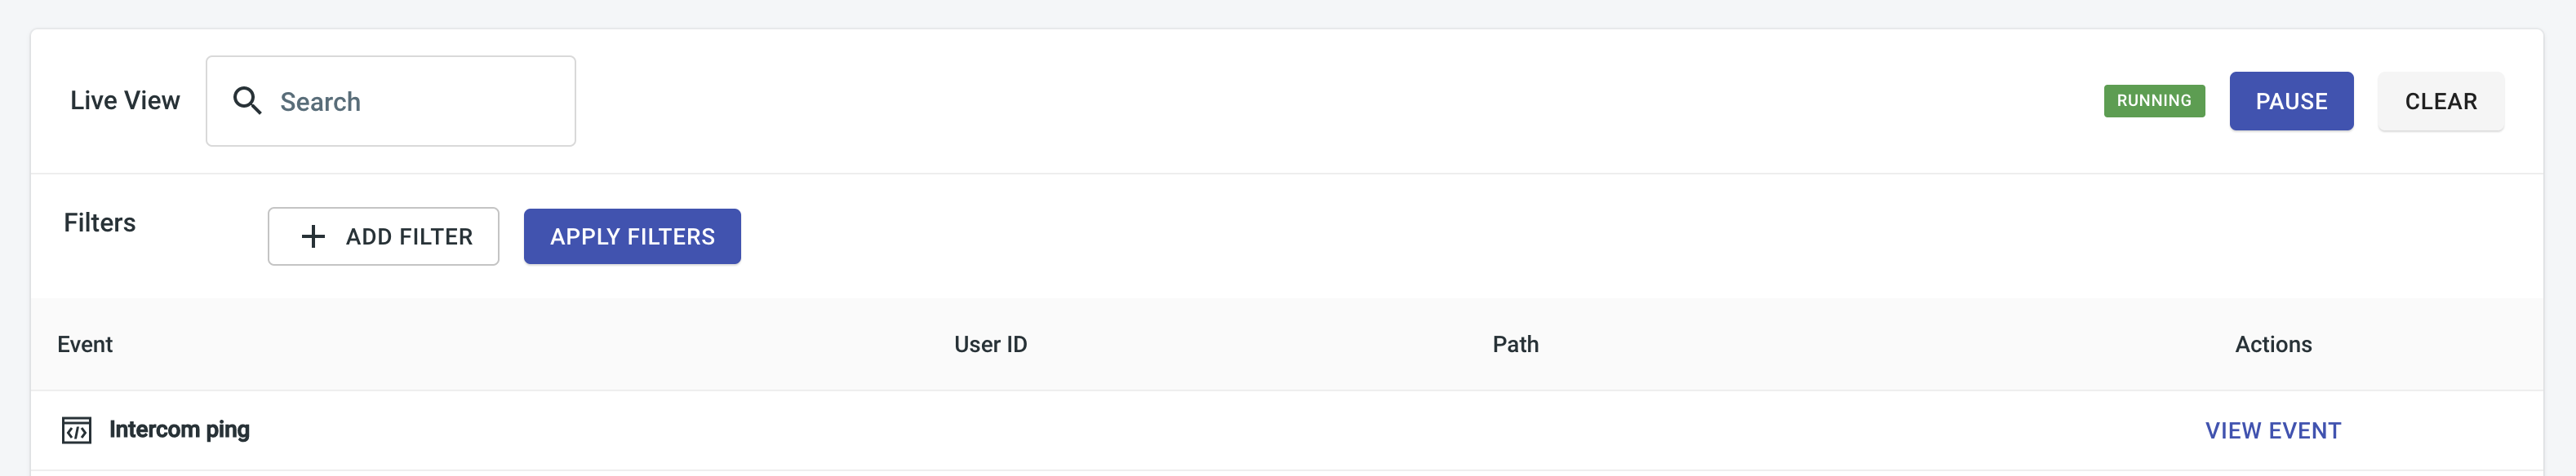This screenshot has height=476, width=2576.
Task: Click the Path column header
Action: coord(1515,344)
